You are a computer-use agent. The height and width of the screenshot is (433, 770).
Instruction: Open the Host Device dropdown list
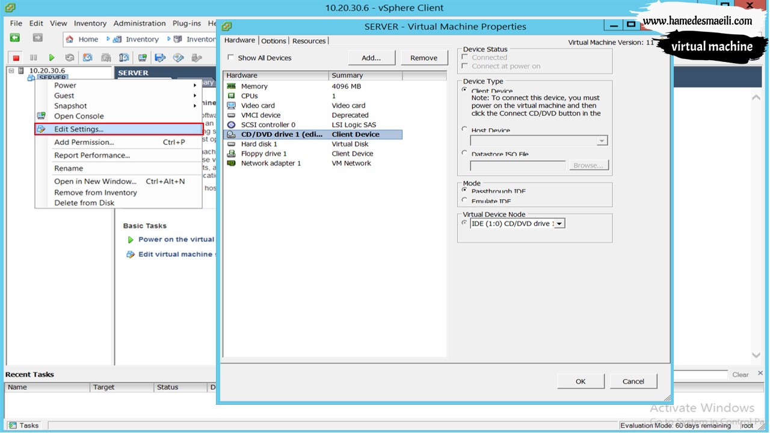602,141
